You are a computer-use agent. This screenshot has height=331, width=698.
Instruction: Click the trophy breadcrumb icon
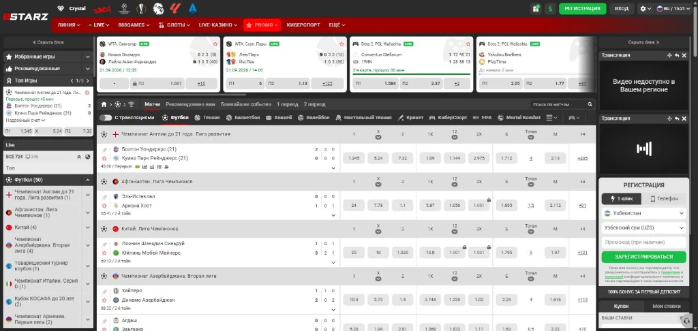pyautogui.click(x=131, y=105)
